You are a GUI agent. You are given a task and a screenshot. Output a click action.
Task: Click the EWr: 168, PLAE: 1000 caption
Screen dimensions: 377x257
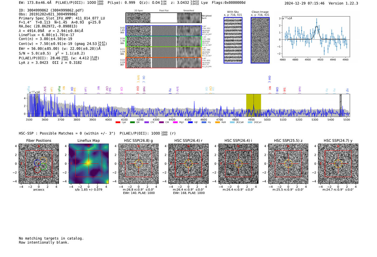189,193
